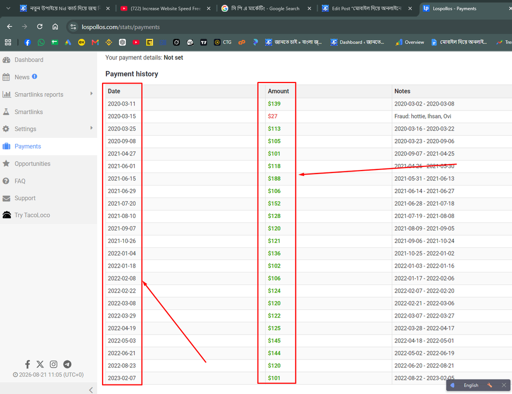Open the CTG bookmark
The image size is (512, 394).
click(x=222, y=42)
